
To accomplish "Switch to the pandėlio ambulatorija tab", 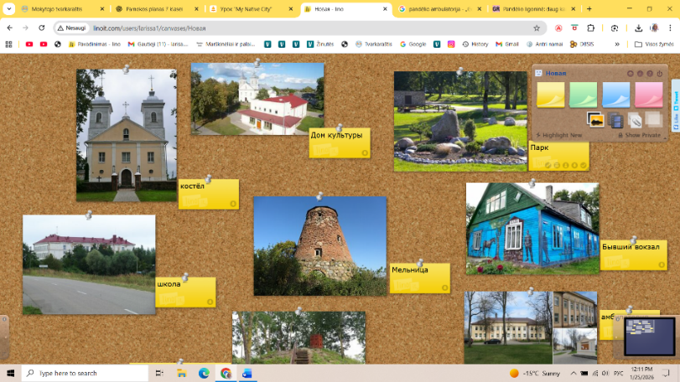I will pos(436,8).
